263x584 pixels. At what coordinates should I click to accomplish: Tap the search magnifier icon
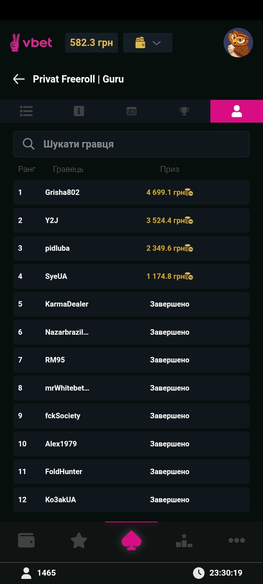(28, 144)
